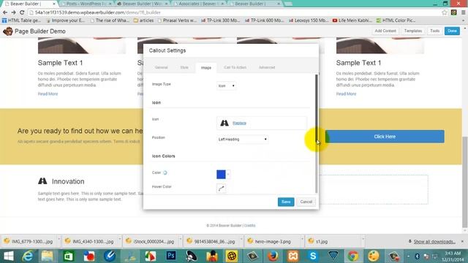Screen dimensions: 468x263
Task: Expand the arrow menu for IMG_6779-1300 download
Action: click(58, 240)
